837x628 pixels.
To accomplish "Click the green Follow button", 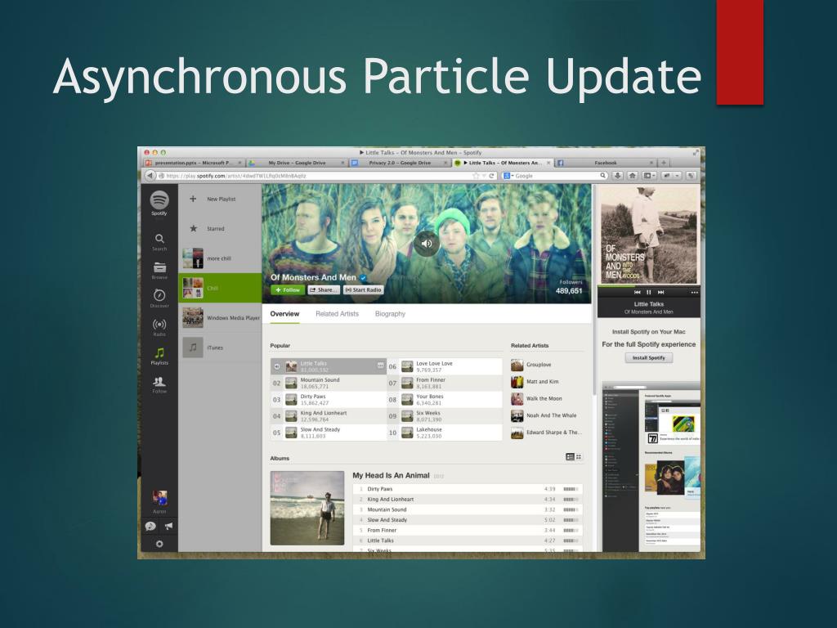I will tap(288, 290).
